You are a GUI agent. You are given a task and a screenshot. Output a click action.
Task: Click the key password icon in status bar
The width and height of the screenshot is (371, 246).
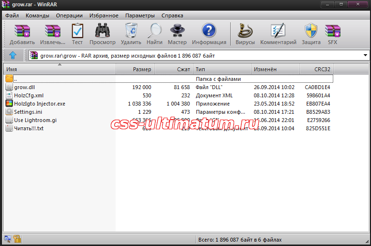[17, 239]
